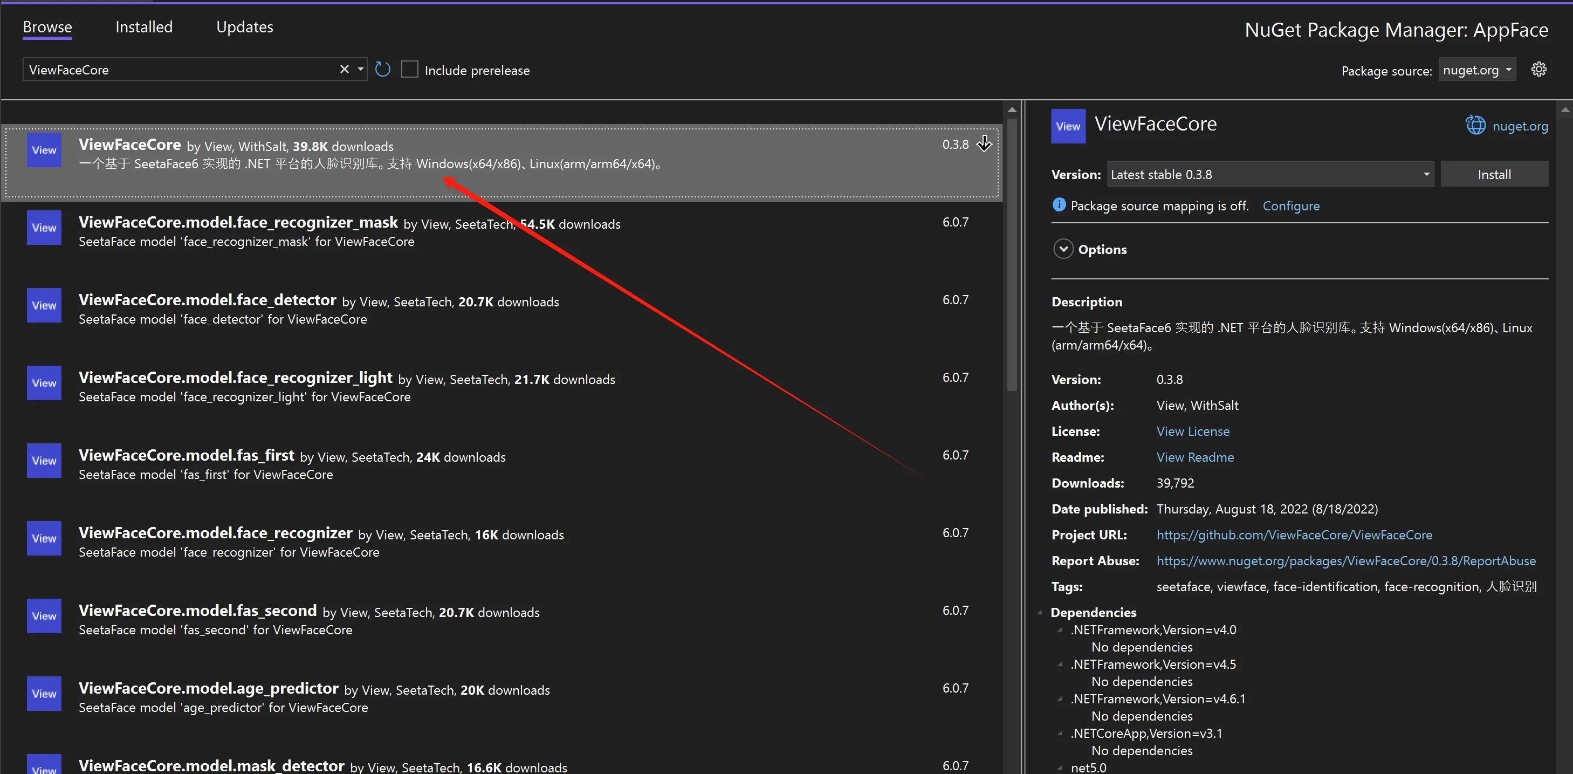Click the ViewFaceCore.model.face_recognizer package icon
The height and width of the screenshot is (774, 1573).
[44, 538]
